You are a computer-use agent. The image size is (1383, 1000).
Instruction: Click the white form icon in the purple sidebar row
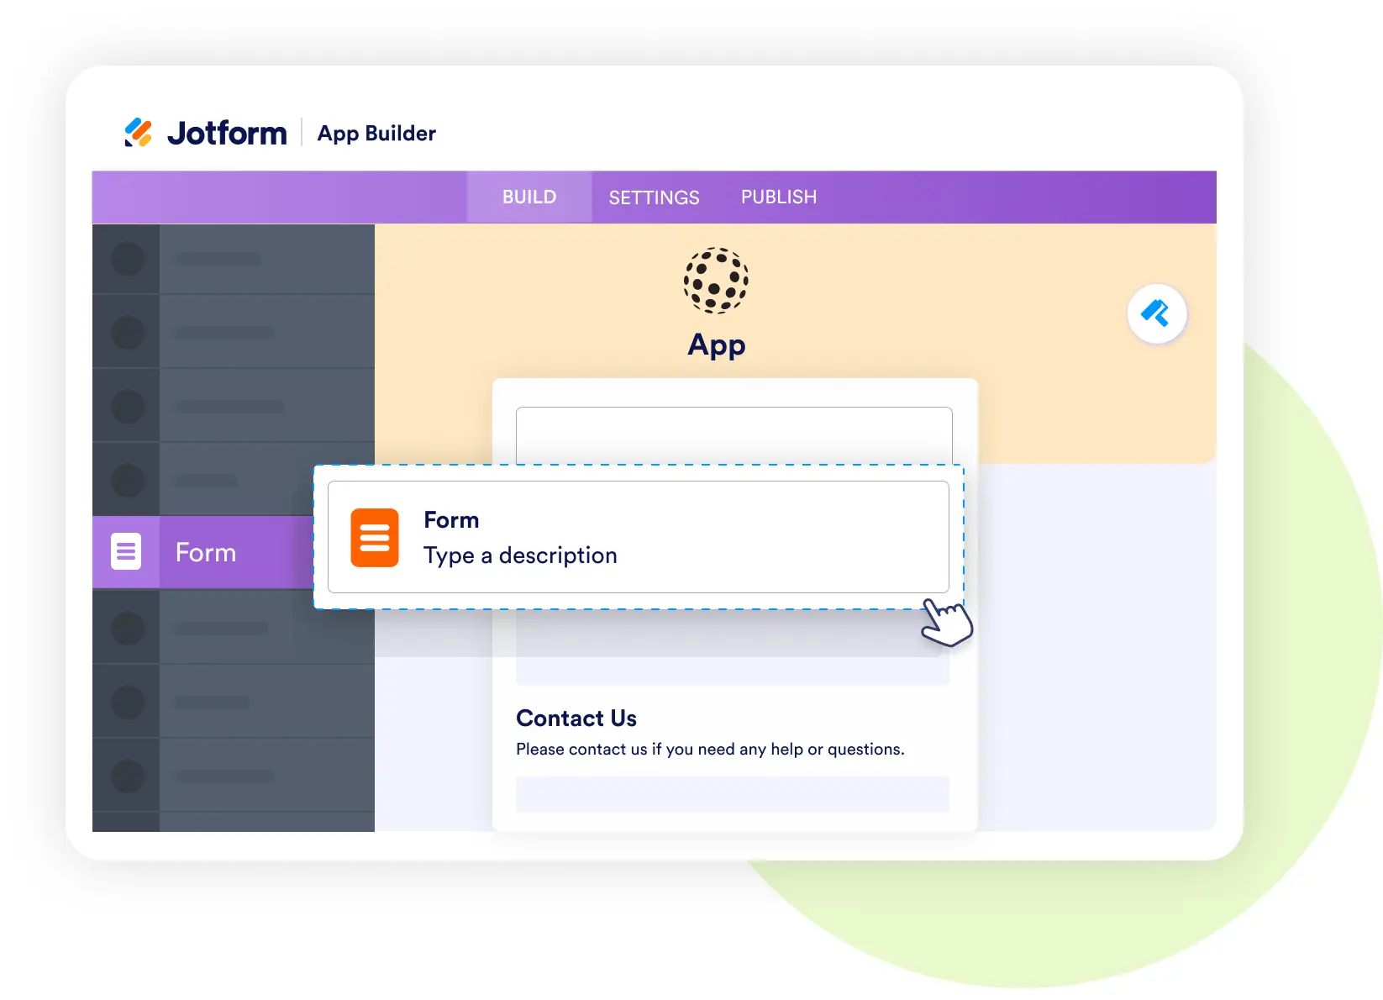[x=126, y=552]
